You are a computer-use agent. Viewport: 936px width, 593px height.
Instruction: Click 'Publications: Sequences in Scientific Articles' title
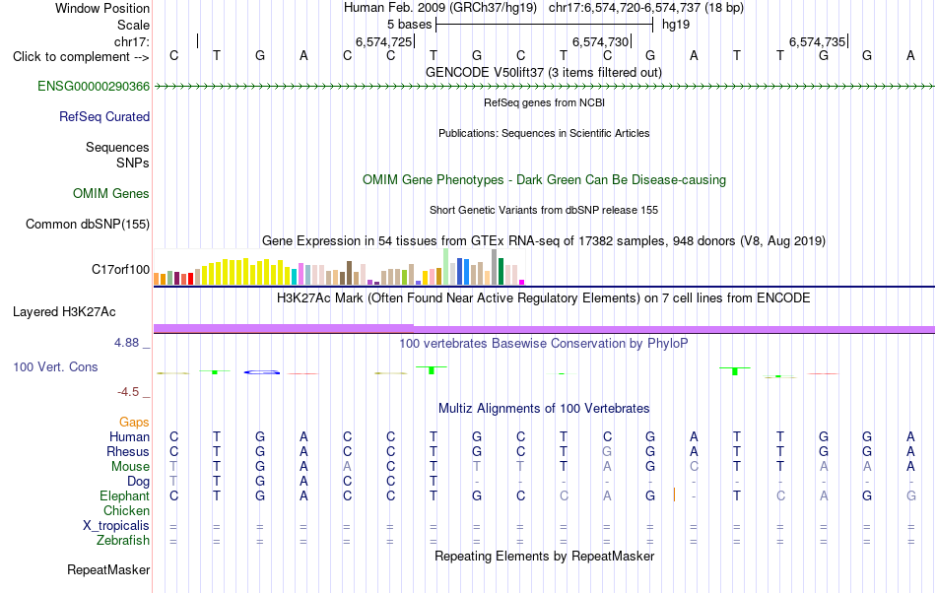click(544, 134)
